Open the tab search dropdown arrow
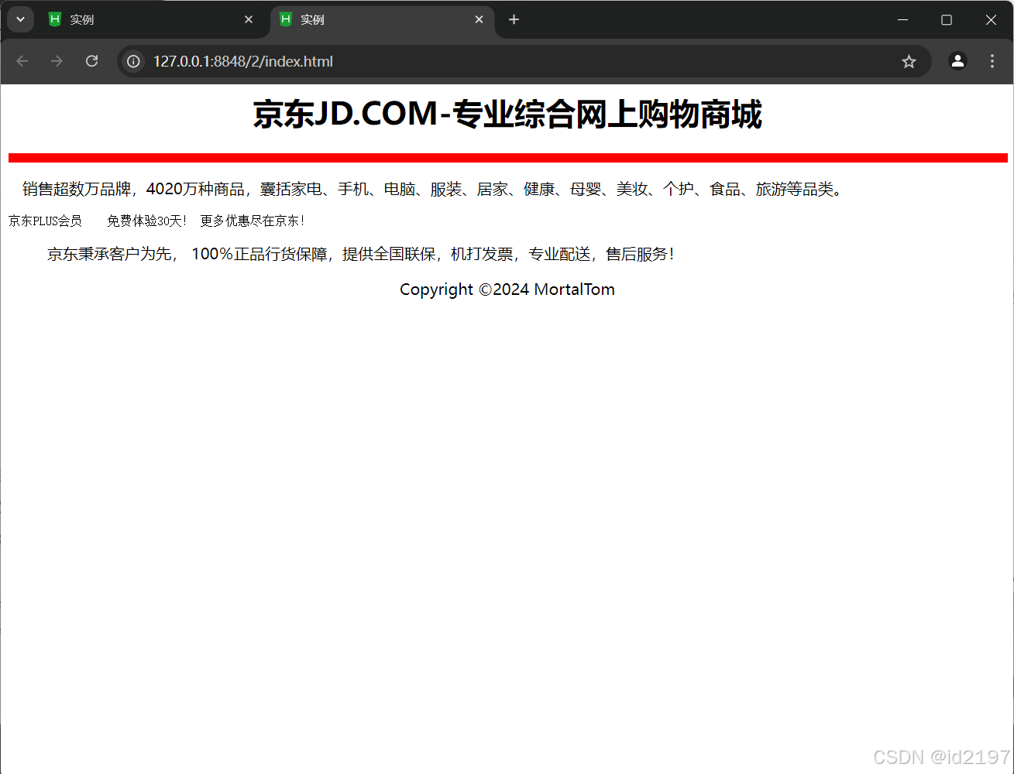 20,19
